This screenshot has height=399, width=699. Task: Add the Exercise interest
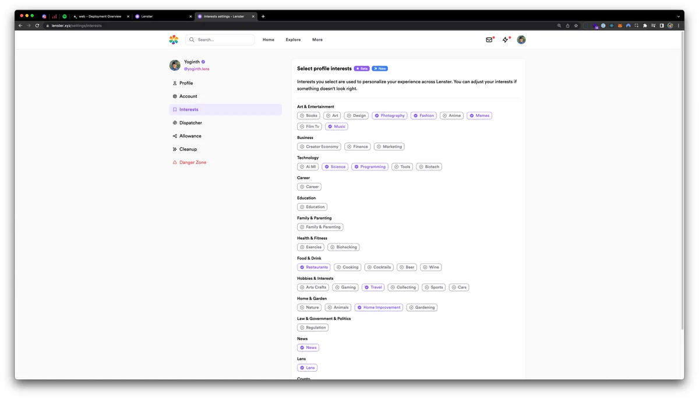coord(310,247)
